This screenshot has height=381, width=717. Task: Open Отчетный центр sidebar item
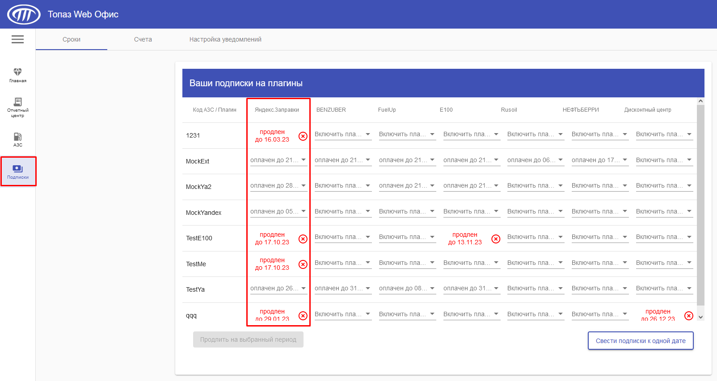pyautogui.click(x=18, y=107)
